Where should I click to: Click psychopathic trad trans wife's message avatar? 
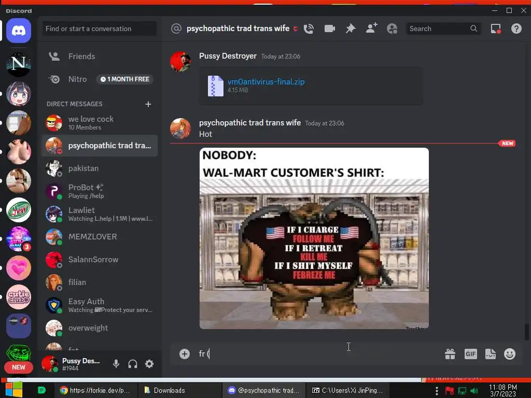(180, 129)
